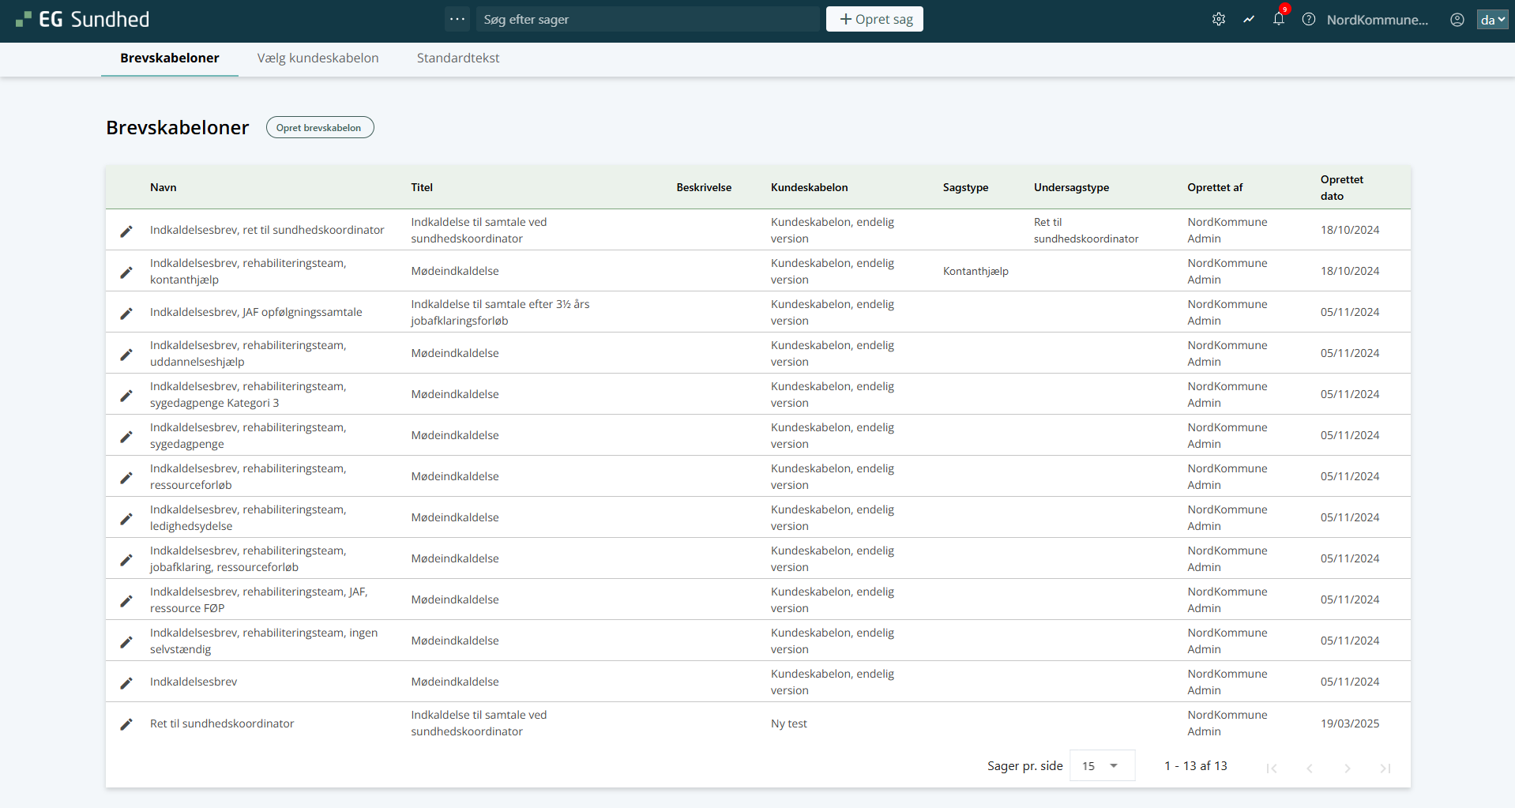Expand the 'Sager pr. side' dropdown
1515x808 pixels.
pos(1101,766)
